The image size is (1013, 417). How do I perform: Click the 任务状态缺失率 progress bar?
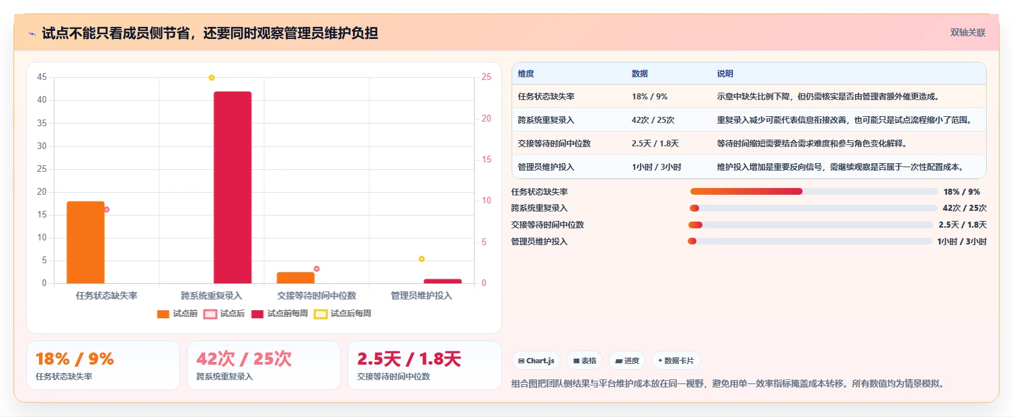(x=814, y=191)
